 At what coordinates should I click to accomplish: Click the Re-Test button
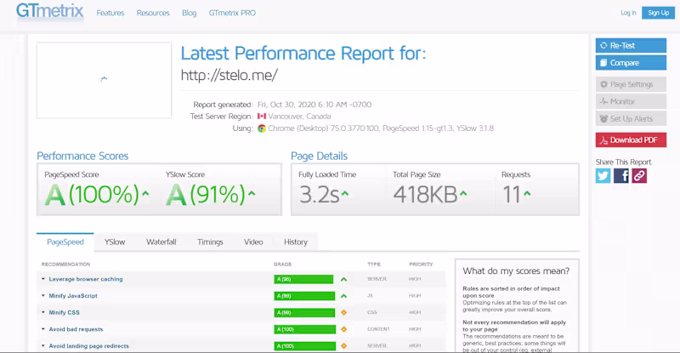click(631, 46)
